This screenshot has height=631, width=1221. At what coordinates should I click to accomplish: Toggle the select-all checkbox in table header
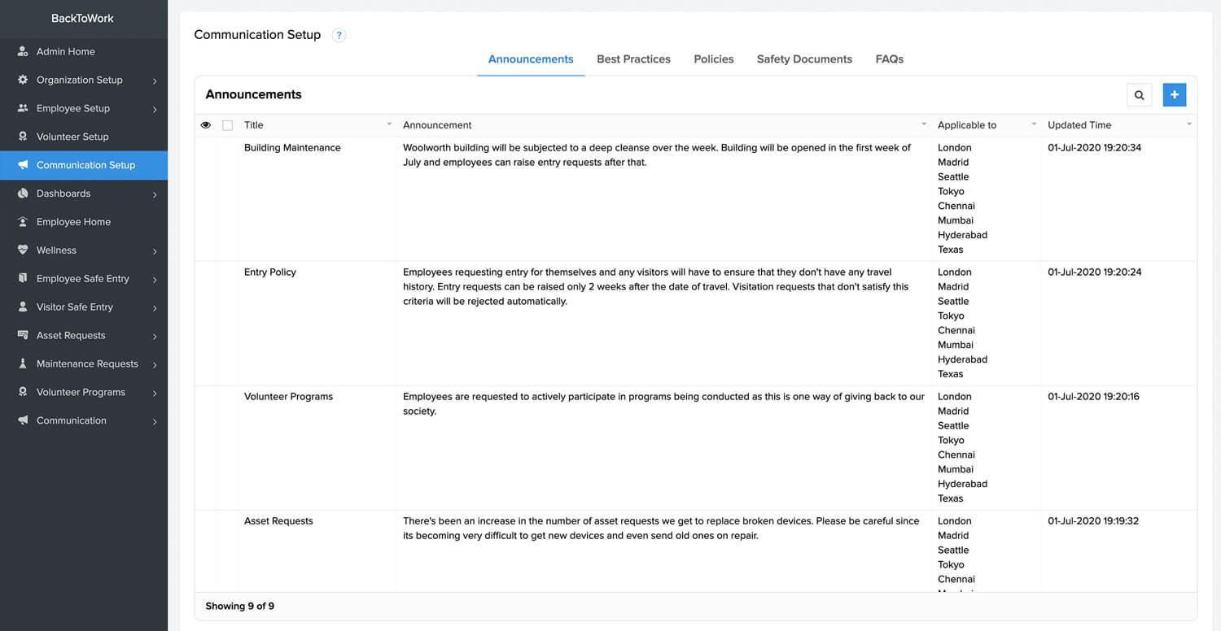click(x=228, y=125)
